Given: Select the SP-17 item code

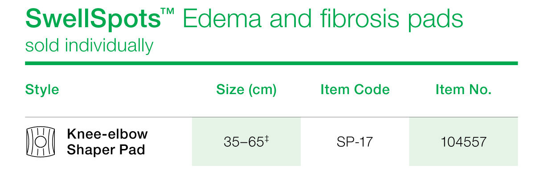Looking at the screenshot, I should click(x=355, y=142).
